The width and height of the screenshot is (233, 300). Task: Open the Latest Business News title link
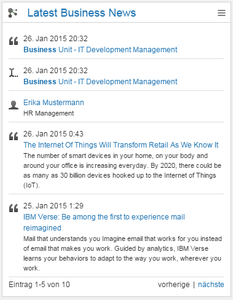tap(82, 13)
